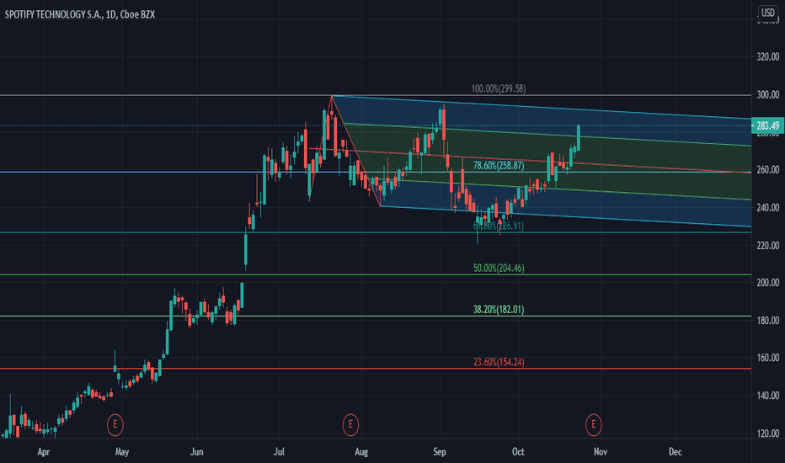Select the 100.00%(299.58) Fibonacci label
The height and width of the screenshot is (463, 785).
click(x=499, y=88)
